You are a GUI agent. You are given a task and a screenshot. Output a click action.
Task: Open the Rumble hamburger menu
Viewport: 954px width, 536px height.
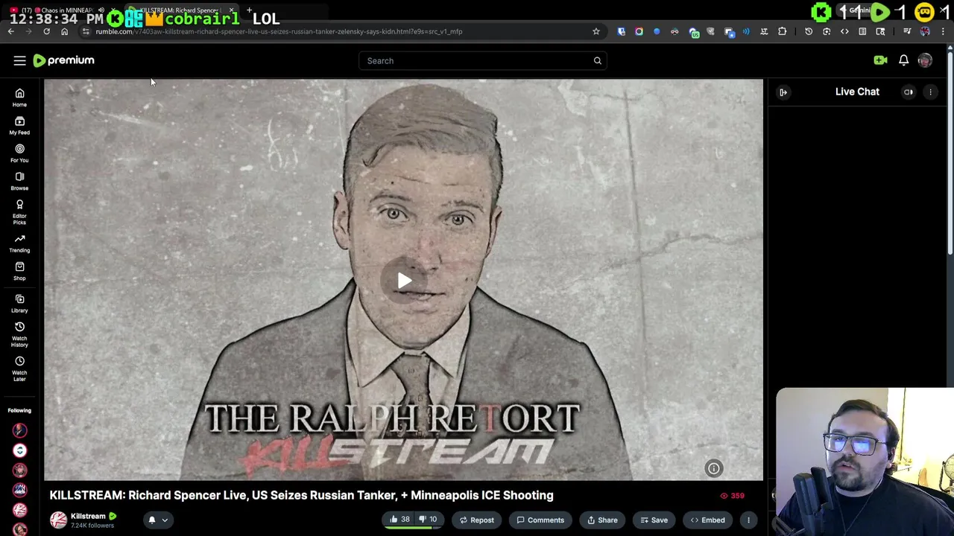click(19, 60)
